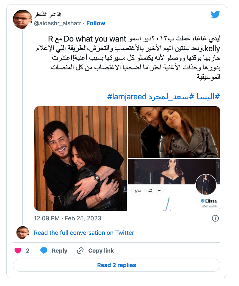The height and width of the screenshot is (286, 239).
Task: Open the #Iamjareed hashtag
Action: (127, 97)
